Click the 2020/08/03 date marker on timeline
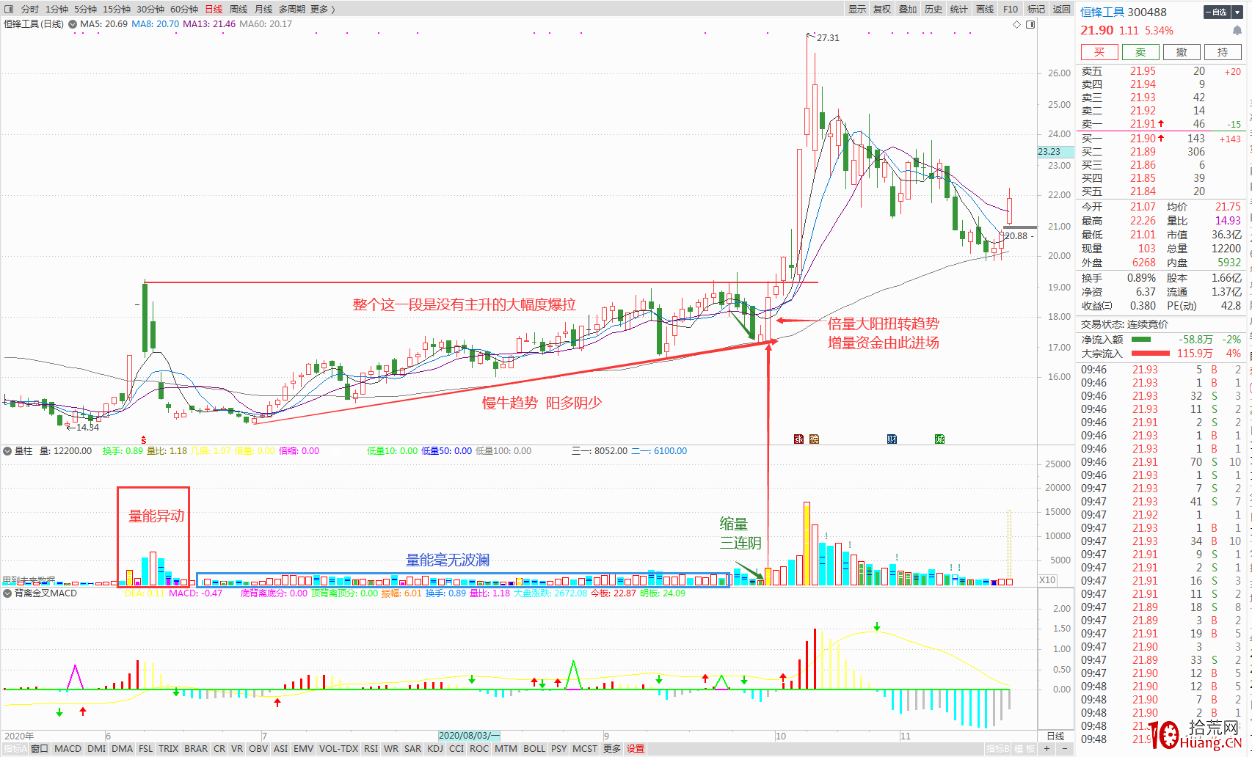 [x=470, y=736]
